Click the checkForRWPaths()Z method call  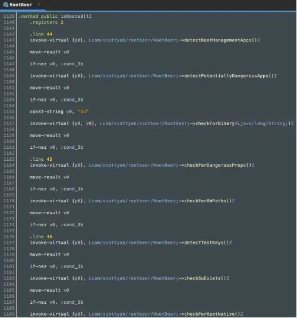(210, 201)
